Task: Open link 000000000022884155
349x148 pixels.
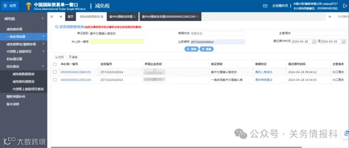Action: coord(76,72)
